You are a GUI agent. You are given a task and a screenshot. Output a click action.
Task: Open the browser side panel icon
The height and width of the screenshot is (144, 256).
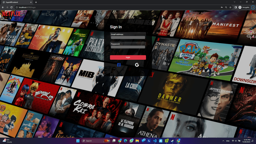click(x=235, y=7)
